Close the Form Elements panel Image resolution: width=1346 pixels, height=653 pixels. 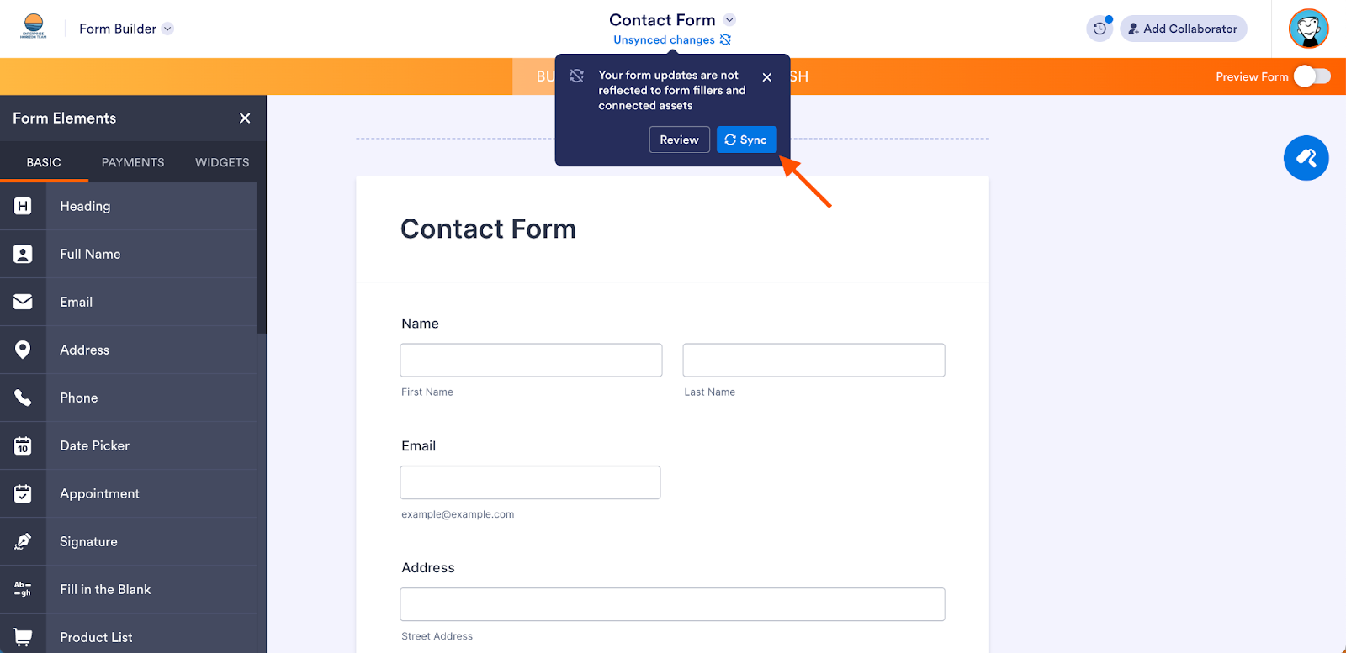[x=245, y=118]
